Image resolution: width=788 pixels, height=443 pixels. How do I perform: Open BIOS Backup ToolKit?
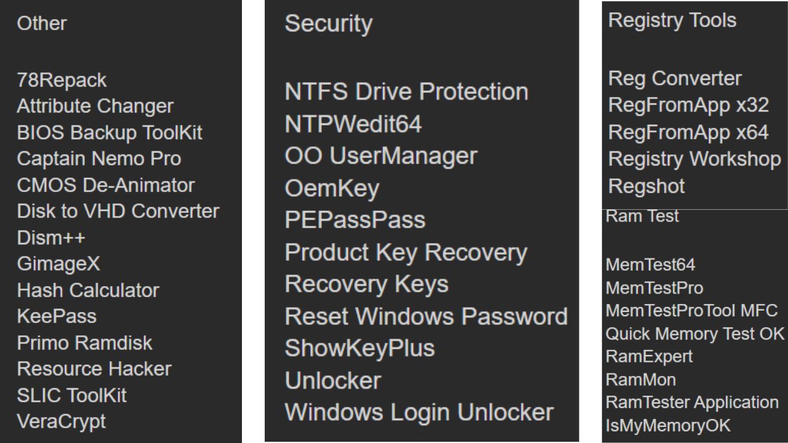(x=109, y=133)
